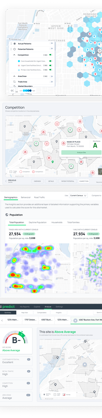Click the A grade badge for Customer Potential

pos(29,359)
